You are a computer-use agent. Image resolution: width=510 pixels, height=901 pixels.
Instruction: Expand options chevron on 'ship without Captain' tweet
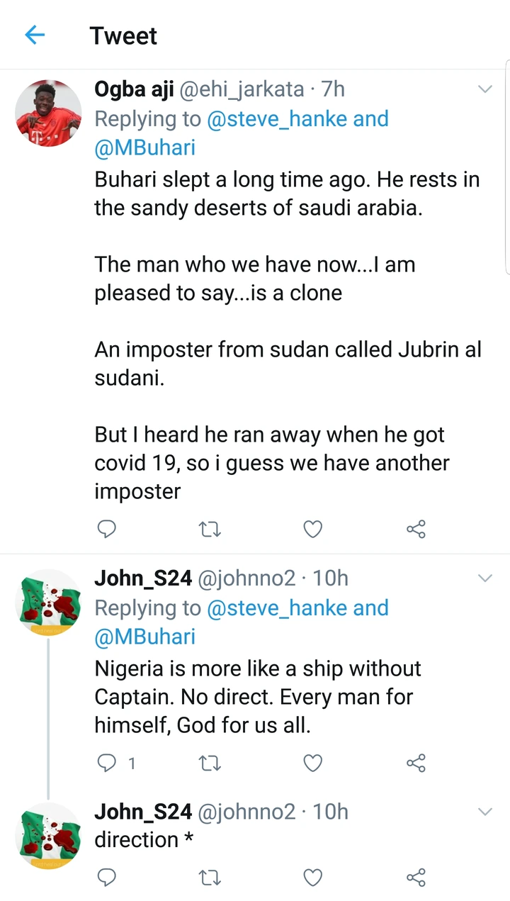(485, 578)
